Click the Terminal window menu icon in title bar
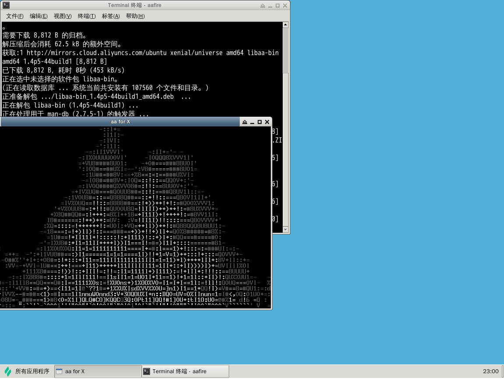Viewport: 504px width, 392px height. (6, 5)
